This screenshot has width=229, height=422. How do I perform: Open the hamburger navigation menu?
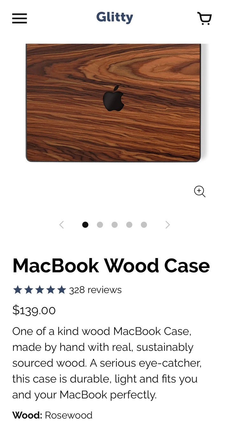(19, 18)
